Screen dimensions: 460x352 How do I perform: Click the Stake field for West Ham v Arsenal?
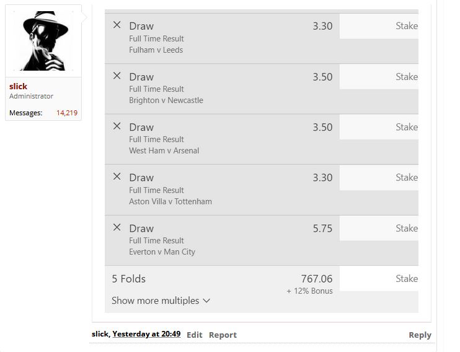coord(379,127)
